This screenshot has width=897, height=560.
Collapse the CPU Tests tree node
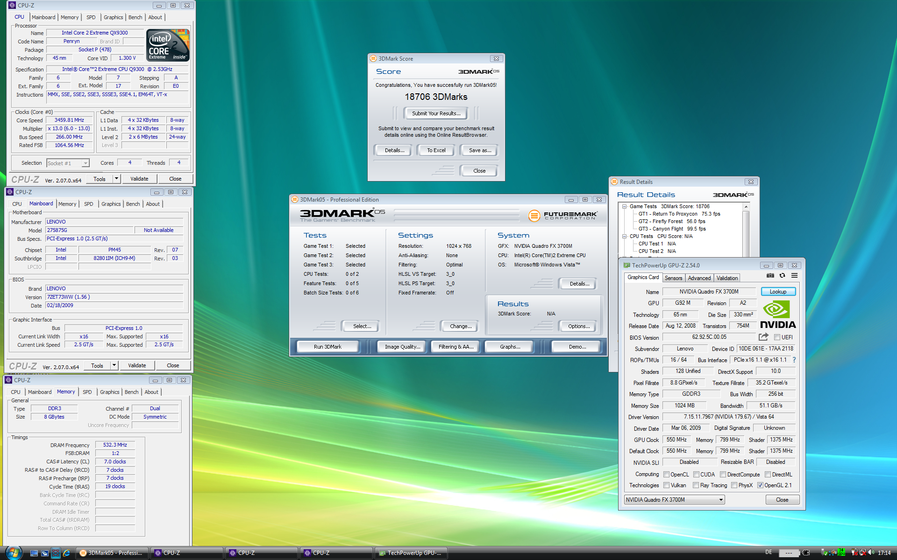(x=624, y=236)
